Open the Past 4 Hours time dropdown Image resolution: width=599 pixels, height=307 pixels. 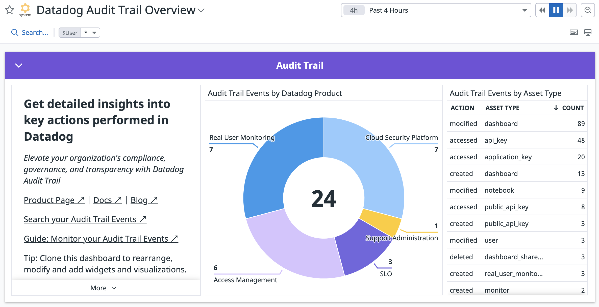pyautogui.click(x=436, y=10)
